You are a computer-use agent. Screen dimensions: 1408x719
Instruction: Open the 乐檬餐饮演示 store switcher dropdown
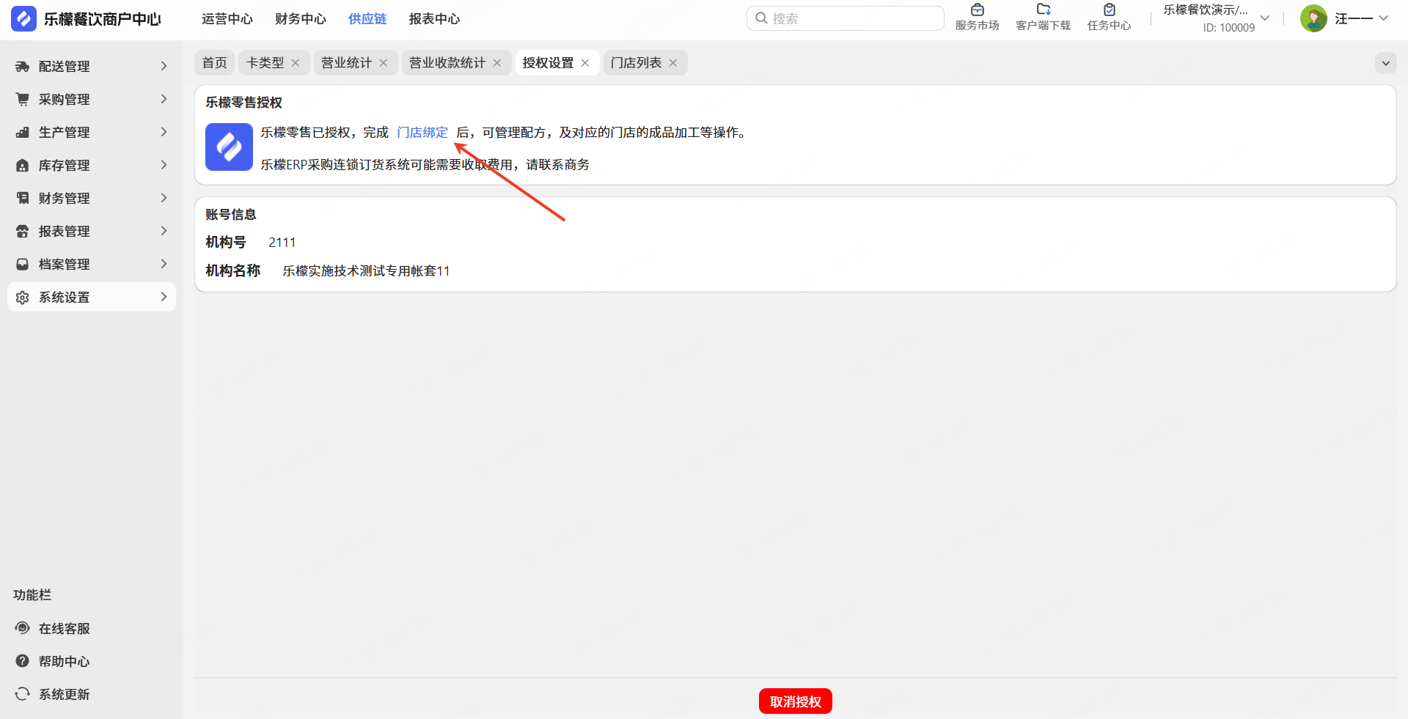(x=1265, y=18)
